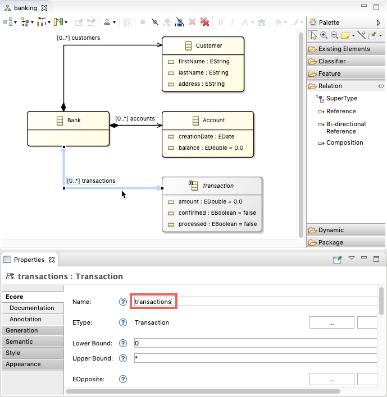The image size is (387, 397).
Task: Select the arrow Selection tool in Palette
Action: 313,35
